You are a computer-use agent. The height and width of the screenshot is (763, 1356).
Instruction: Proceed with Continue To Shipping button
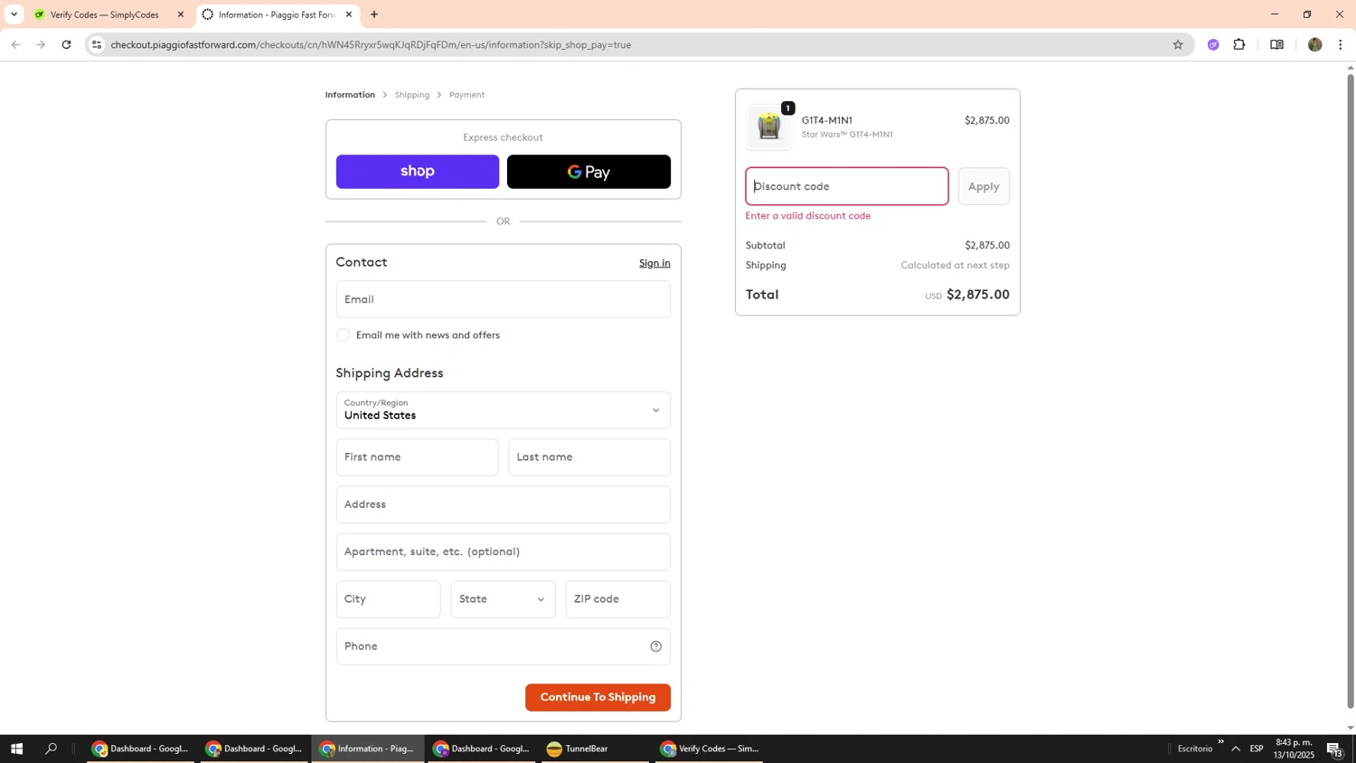pyautogui.click(x=598, y=697)
